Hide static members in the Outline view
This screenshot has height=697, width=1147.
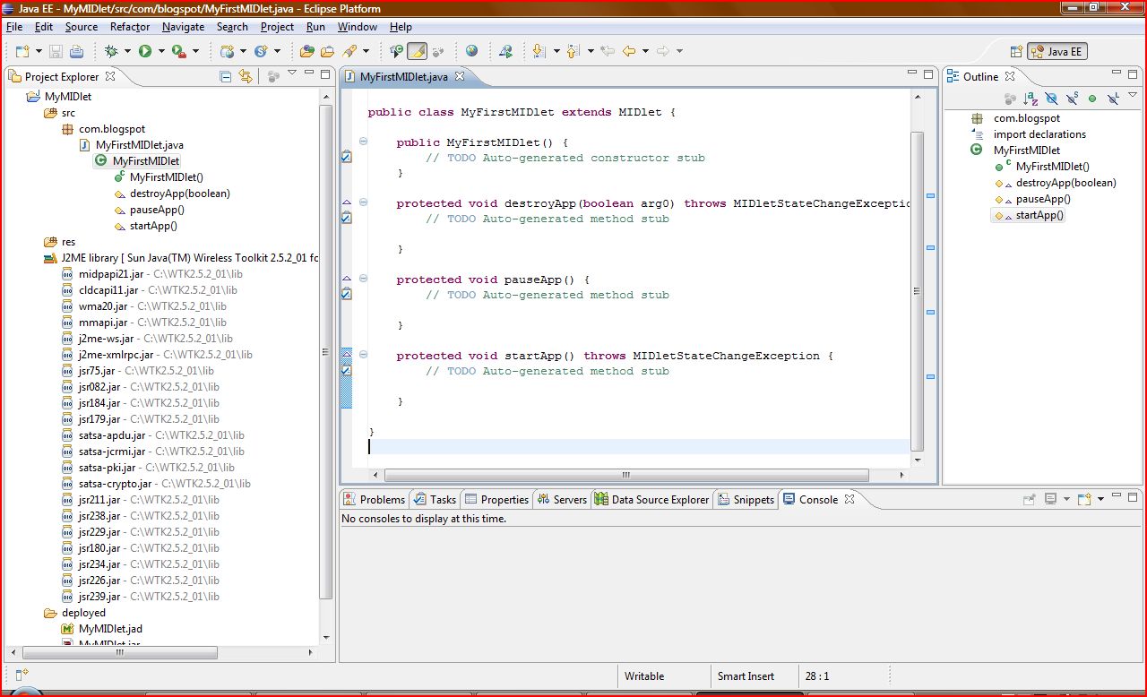pos(1071,97)
